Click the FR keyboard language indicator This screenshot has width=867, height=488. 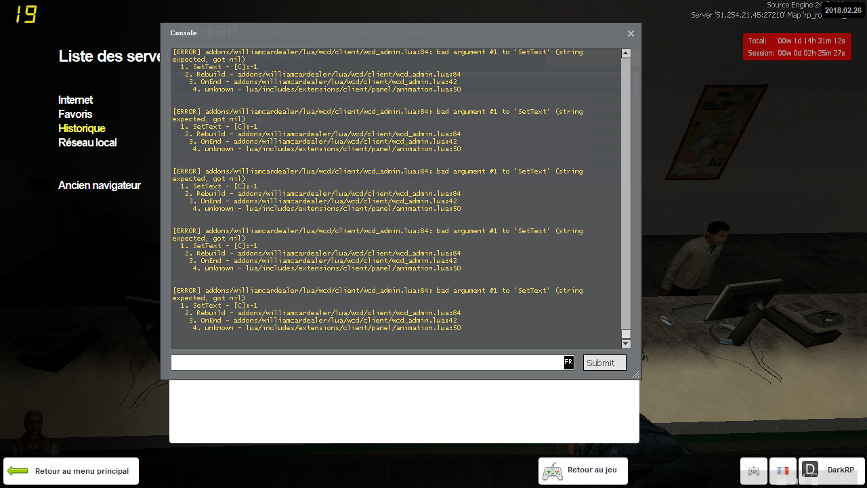[x=569, y=363]
